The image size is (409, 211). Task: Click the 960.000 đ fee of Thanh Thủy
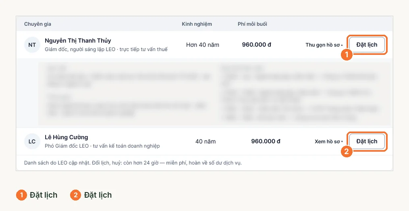point(256,45)
